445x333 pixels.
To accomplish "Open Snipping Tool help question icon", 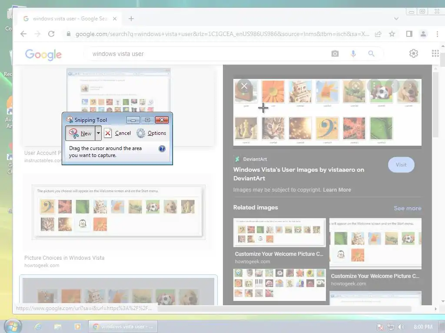I will pos(162,149).
